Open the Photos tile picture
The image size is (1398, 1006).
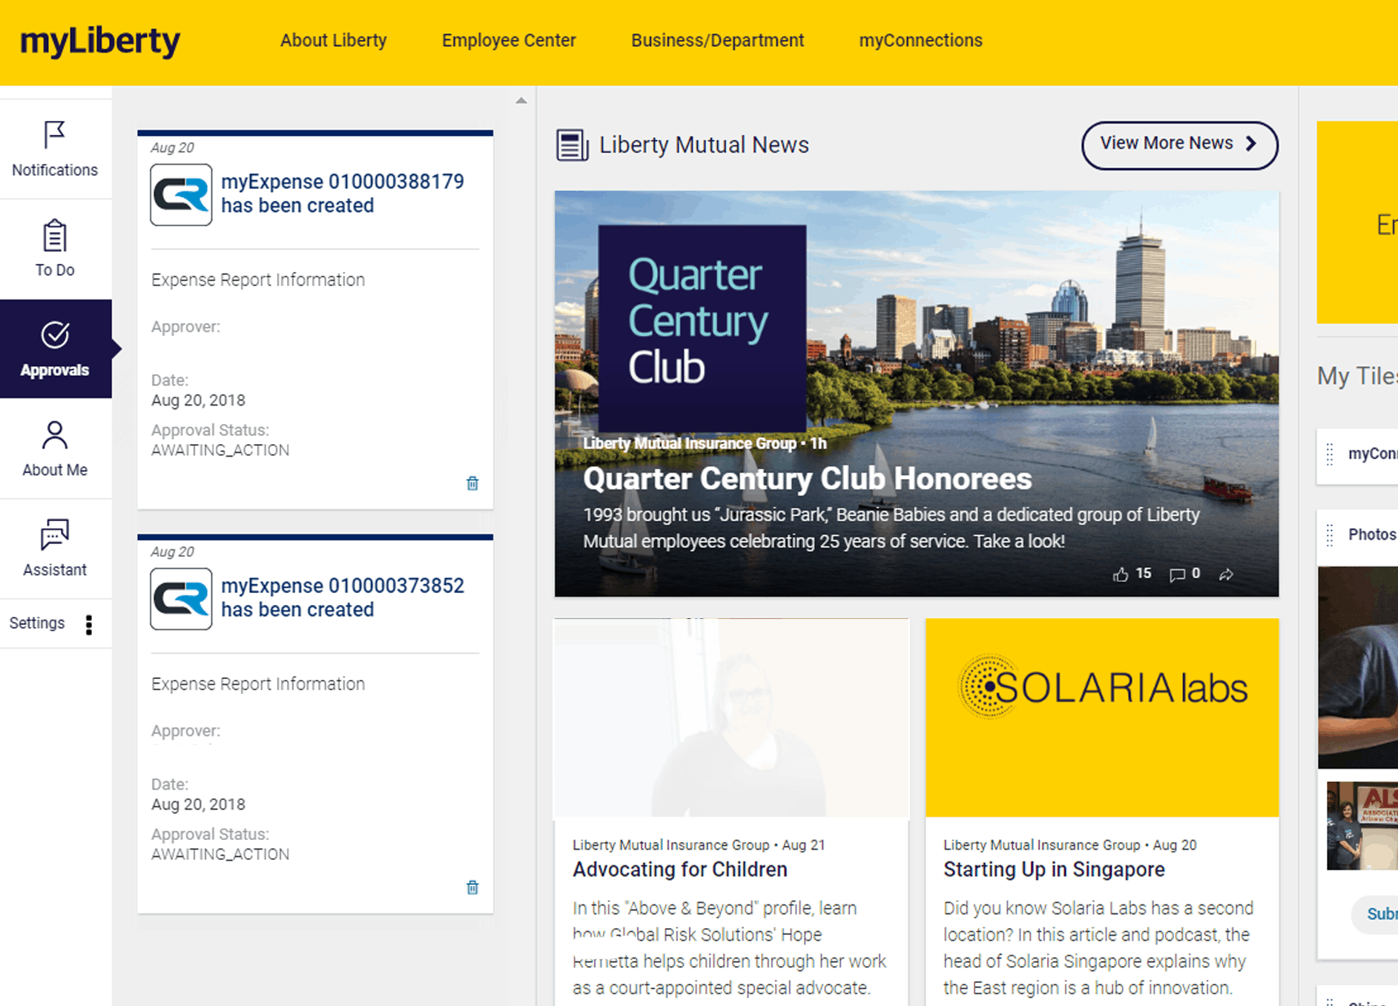(x=1358, y=667)
